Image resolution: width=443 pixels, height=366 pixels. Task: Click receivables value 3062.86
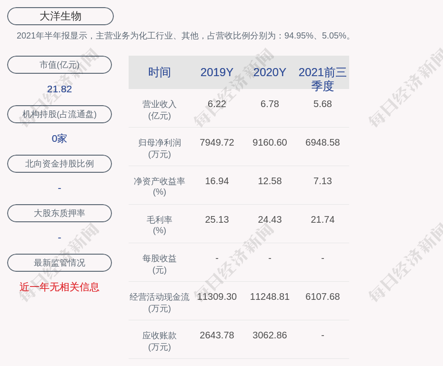point(270,335)
